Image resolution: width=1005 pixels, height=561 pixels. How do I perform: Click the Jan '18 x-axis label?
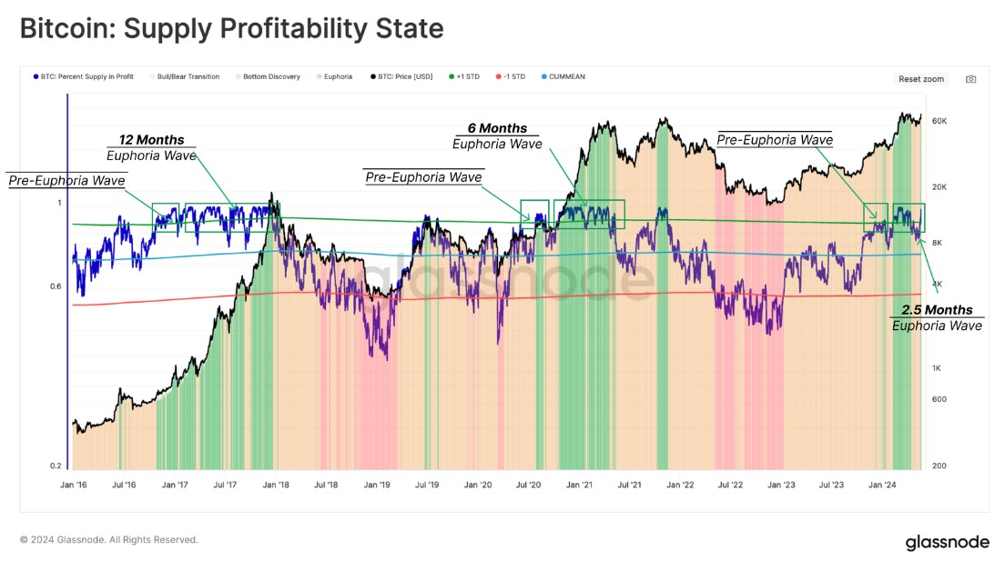(276, 485)
